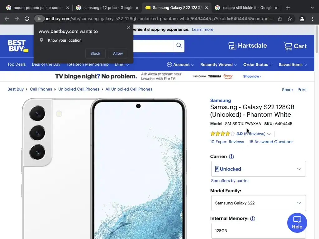Click the address bar URL
This screenshot has height=239, width=319.
pos(159,19)
